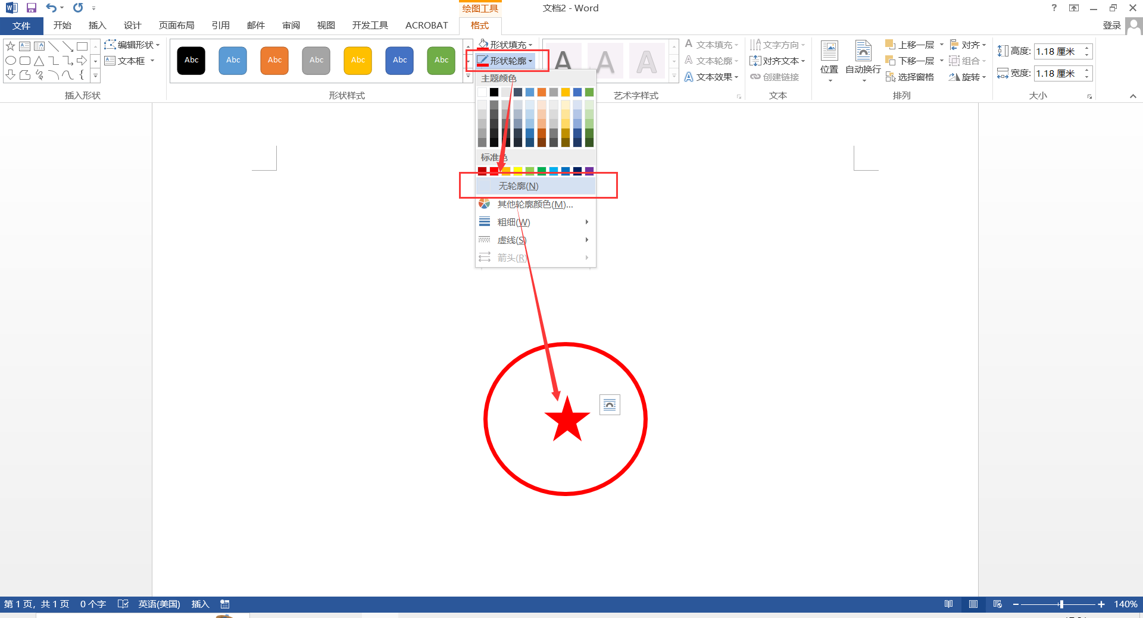Open the spell check icon in the status bar
1143x618 pixels.
point(123,604)
